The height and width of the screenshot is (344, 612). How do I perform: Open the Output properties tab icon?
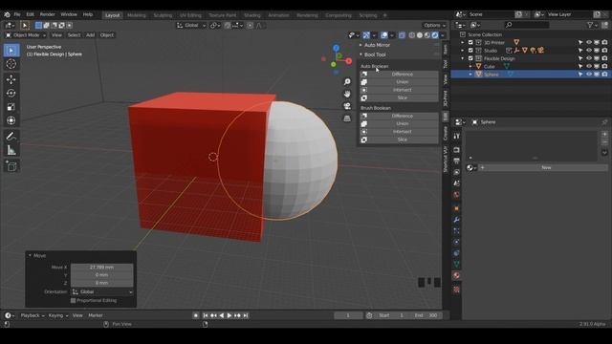(456, 161)
